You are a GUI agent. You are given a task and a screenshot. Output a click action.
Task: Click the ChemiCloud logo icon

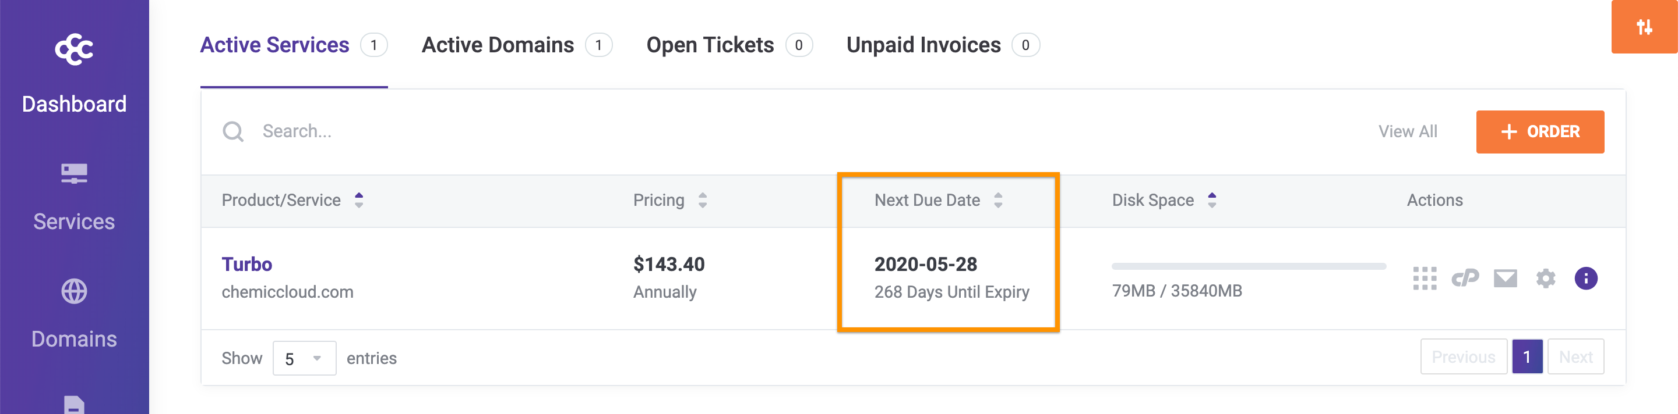[73, 49]
